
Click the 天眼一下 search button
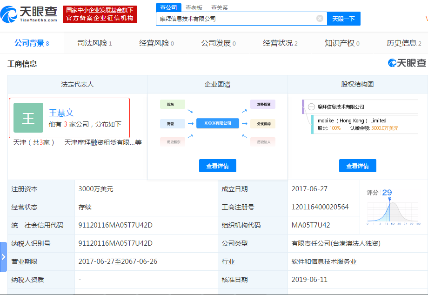pyautogui.click(x=344, y=19)
